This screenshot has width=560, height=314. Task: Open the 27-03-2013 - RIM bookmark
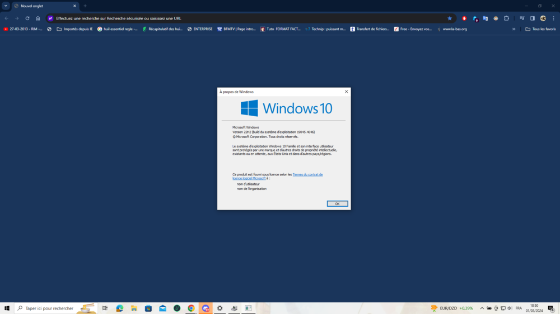click(23, 29)
